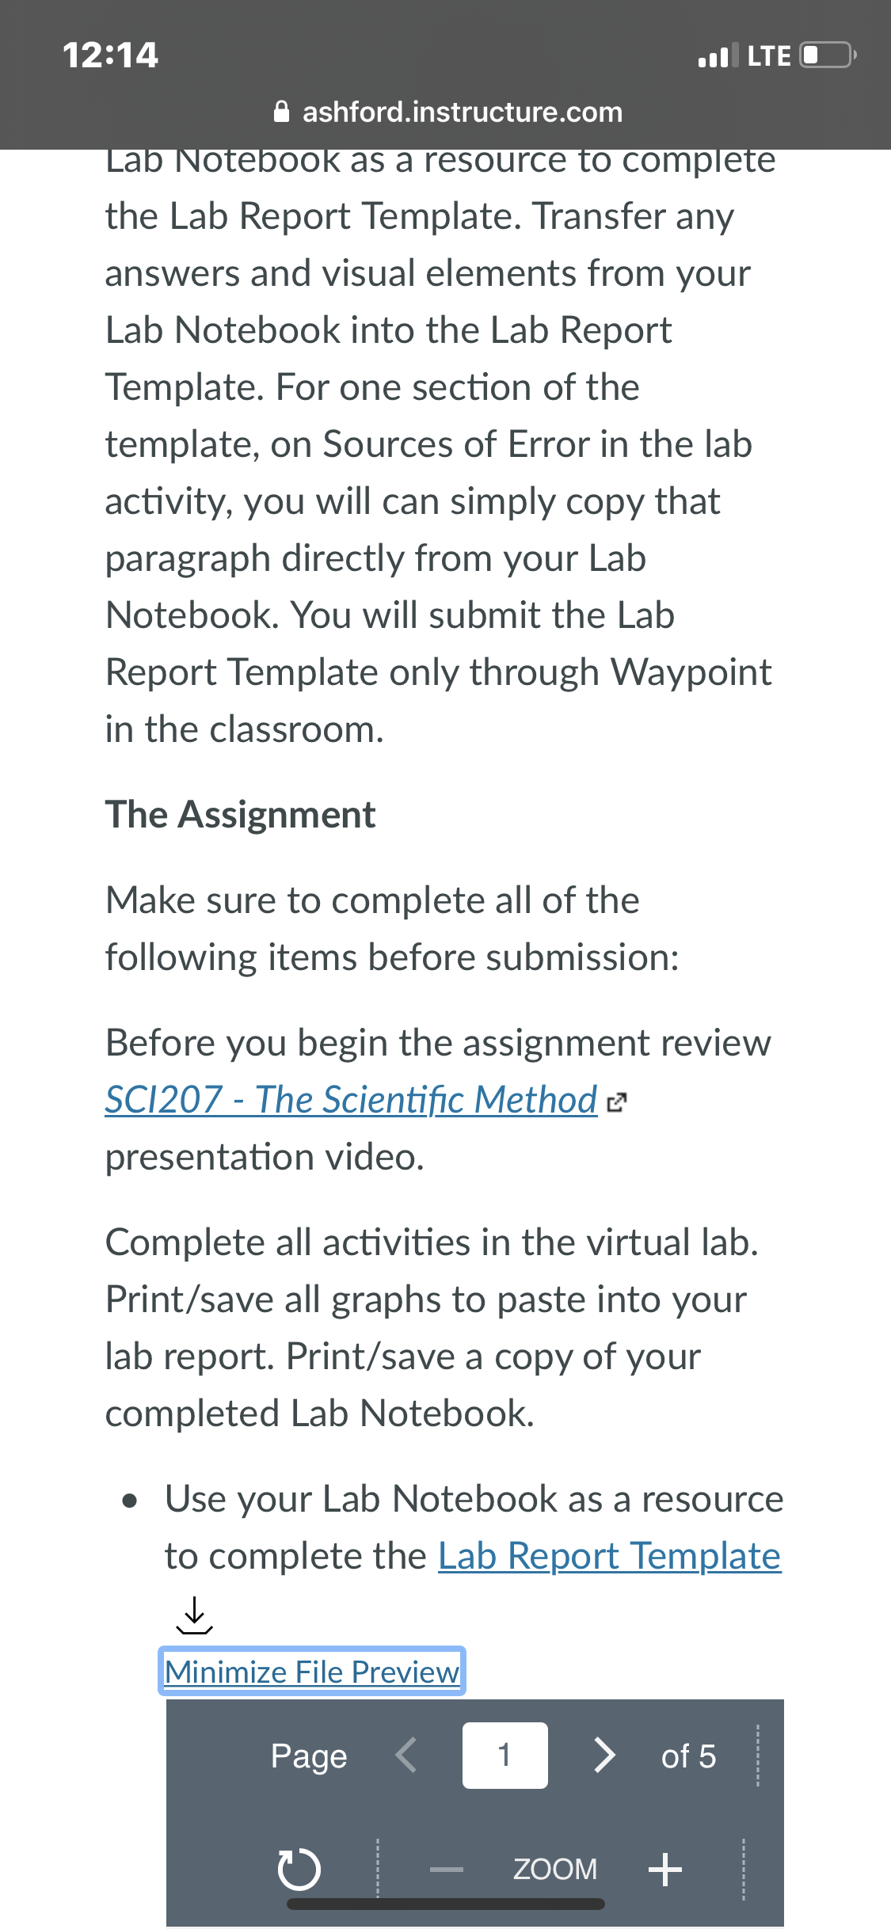Go to previous page in preview
This screenshot has height=1929, width=891.
tap(406, 1755)
